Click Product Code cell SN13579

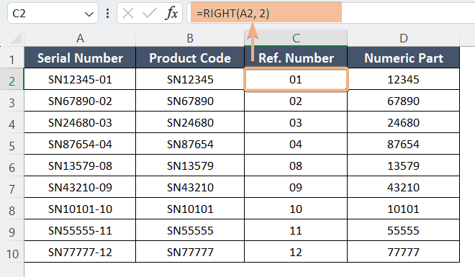click(190, 165)
